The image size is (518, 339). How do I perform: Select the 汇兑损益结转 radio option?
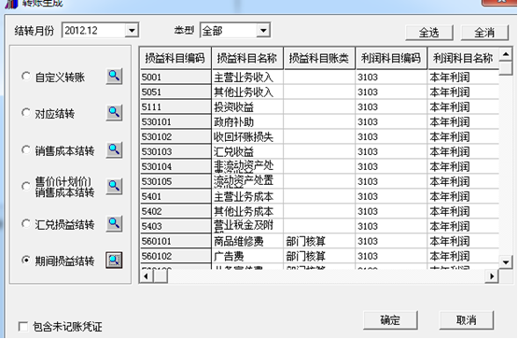(x=26, y=223)
